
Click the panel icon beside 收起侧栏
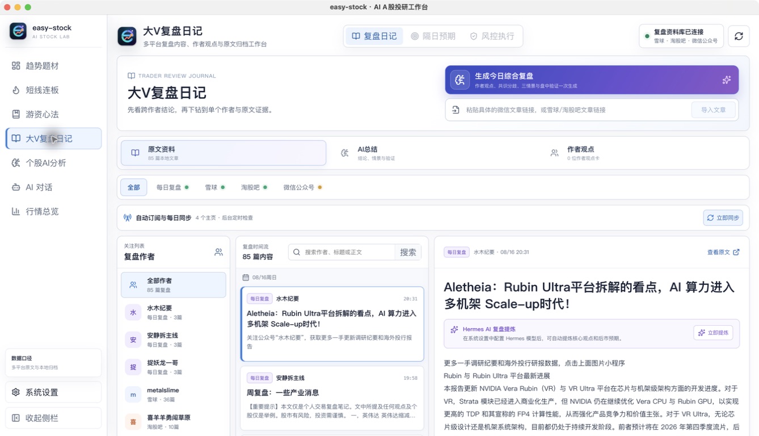pos(16,418)
